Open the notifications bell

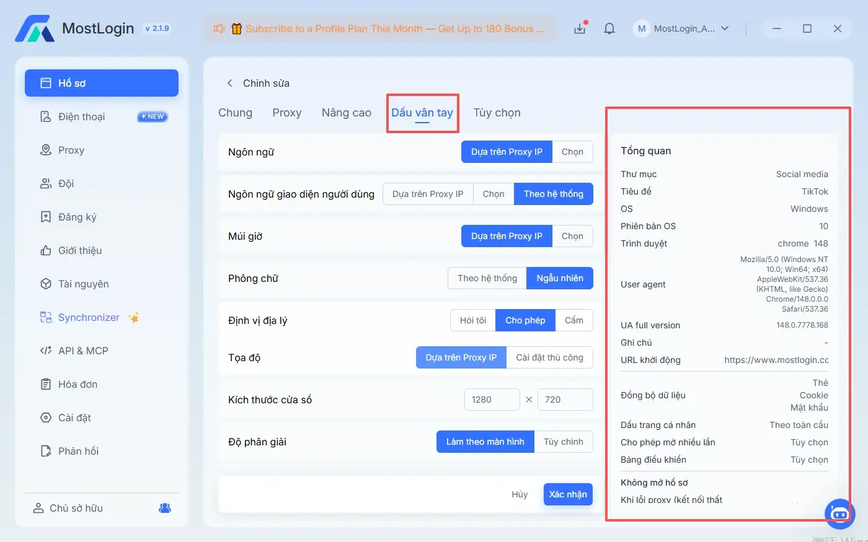coord(609,28)
